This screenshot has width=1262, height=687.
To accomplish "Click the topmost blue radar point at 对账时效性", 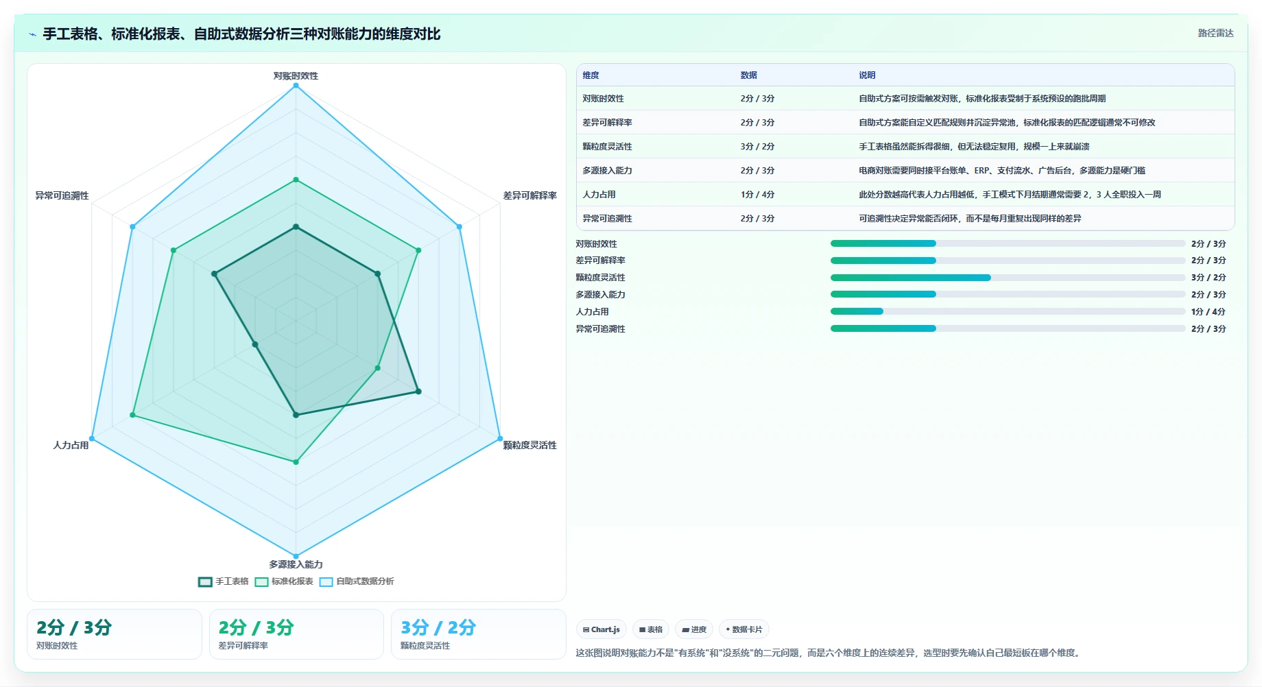I will (x=296, y=86).
